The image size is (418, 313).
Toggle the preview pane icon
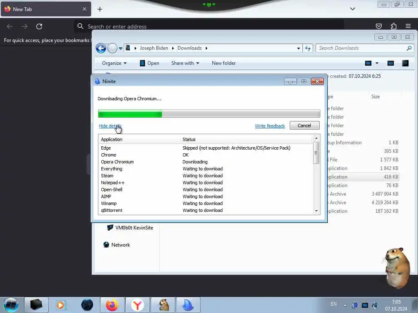point(391,63)
